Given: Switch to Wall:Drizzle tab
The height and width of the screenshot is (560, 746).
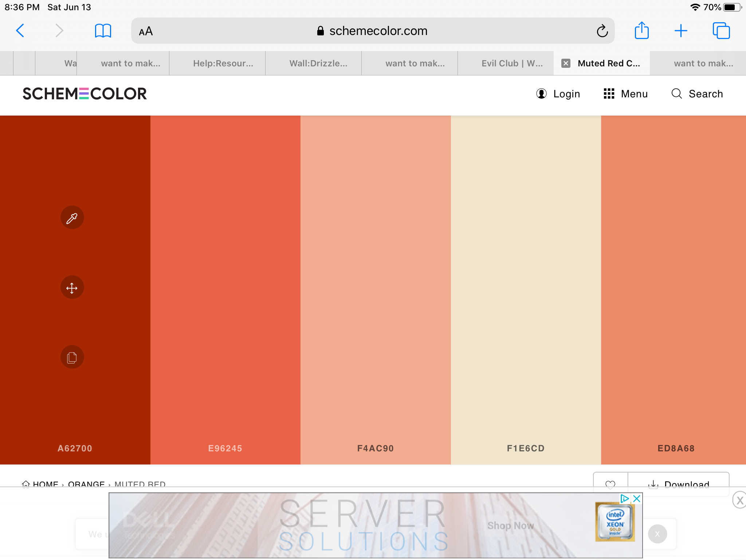Looking at the screenshot, I should pyautogui.click(x=318, y=63).
